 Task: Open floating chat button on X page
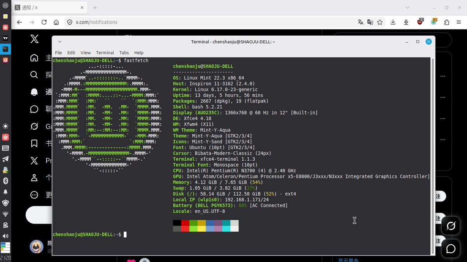tap(451, 248)
